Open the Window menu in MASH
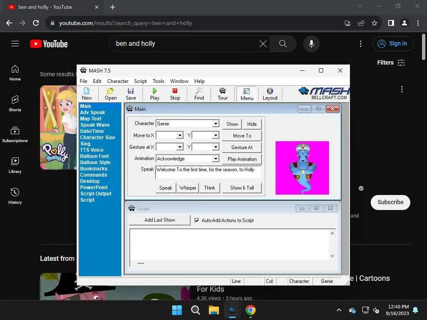 pos(179,81)
